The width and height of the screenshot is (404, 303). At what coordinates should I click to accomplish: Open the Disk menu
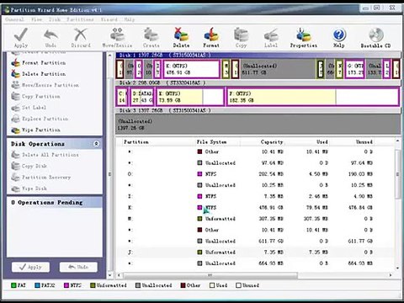click(x=55, y=19)
